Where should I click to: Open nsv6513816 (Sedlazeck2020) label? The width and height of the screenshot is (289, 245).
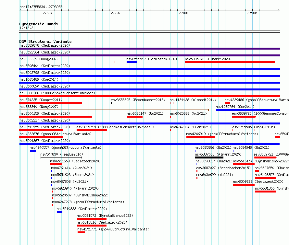pyautogui.click(x=102, y=222)
